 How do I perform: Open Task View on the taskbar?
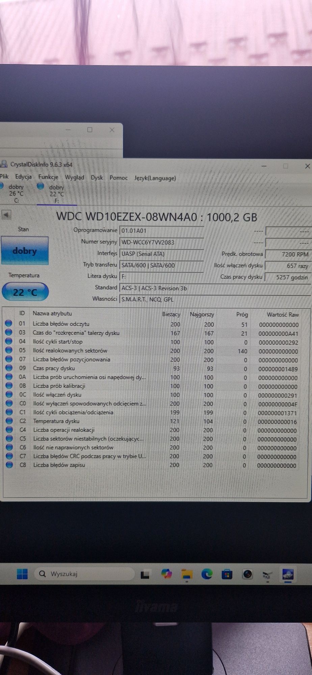[x=145, y=574]
